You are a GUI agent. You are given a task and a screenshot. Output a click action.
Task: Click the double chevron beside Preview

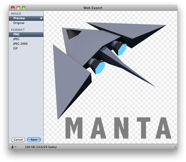point(41,18)
